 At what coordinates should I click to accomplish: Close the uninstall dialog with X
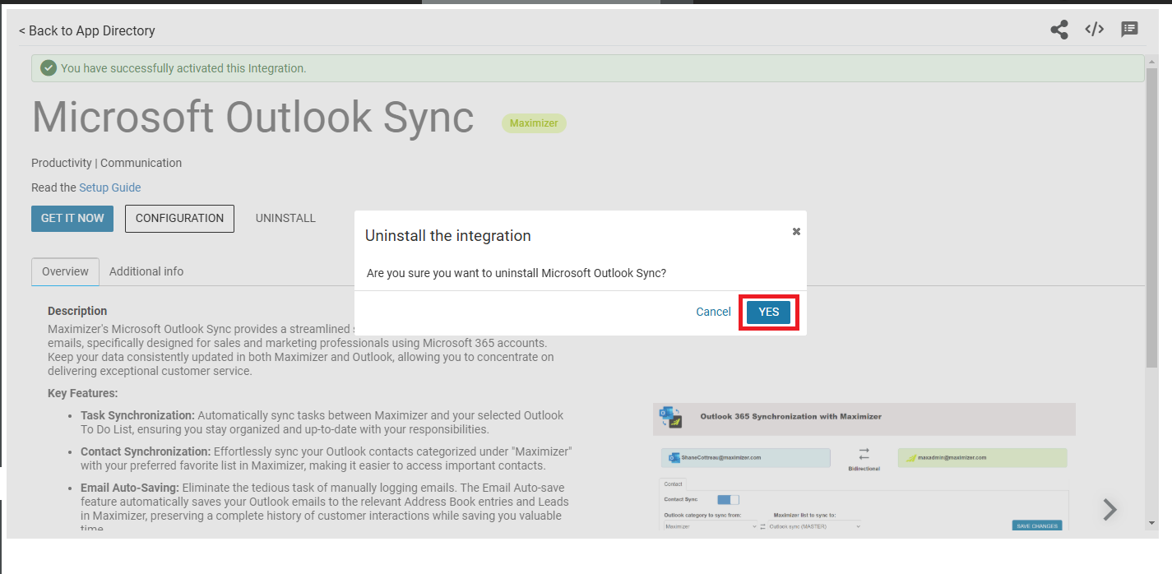[796, 232]
